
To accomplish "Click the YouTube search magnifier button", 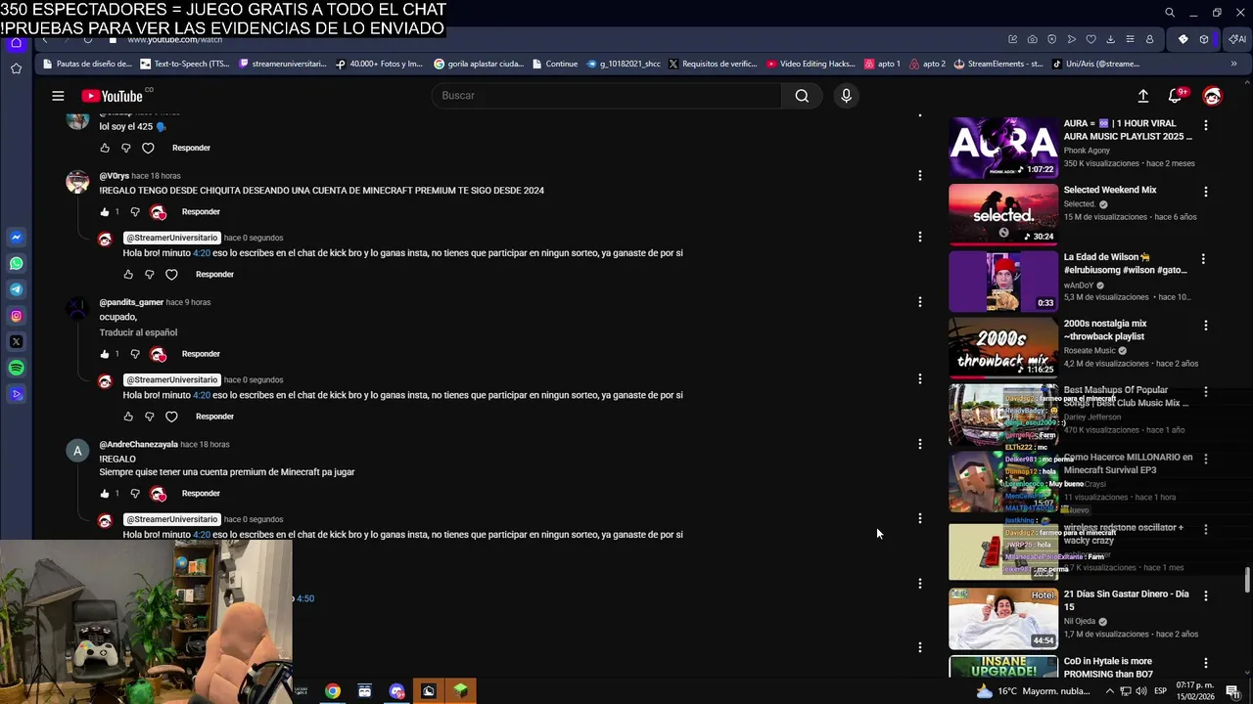I will tap(802, 96).
